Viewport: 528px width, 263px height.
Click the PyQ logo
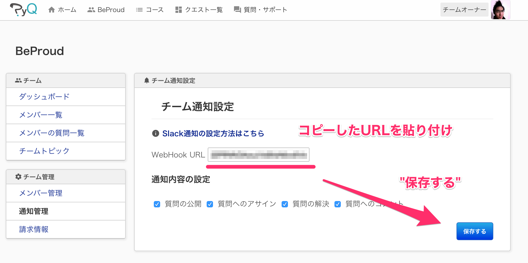click(x=23, y=9)
